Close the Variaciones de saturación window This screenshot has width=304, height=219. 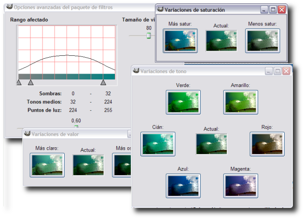point(282,10)
